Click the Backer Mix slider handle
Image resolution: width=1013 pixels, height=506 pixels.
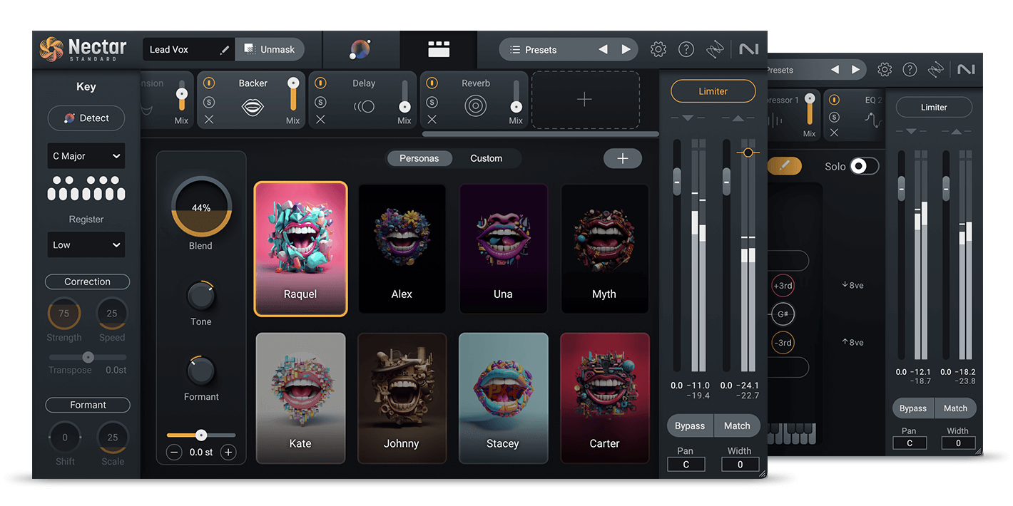(x=292, y=85)
